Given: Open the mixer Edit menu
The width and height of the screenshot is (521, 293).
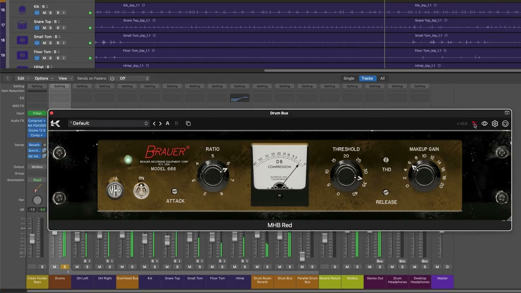Looking at the screenshot, I should tap(23, 78).
